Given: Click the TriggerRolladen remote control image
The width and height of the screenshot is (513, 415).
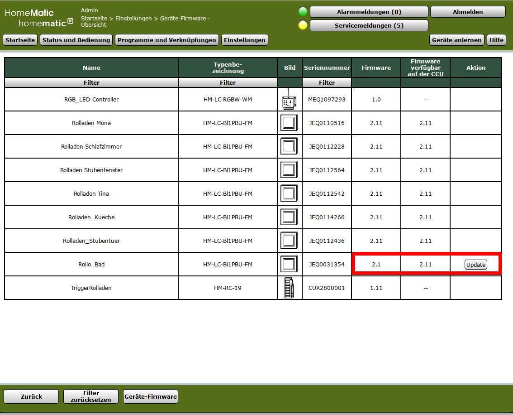Looking at the screenshot, I should point(289,288).
